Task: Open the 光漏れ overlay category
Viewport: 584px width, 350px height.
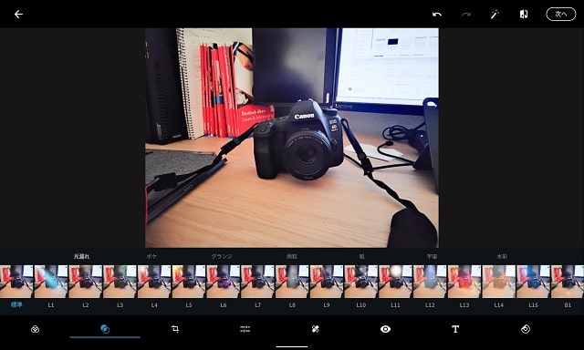Action: pyautogui.click(x=81, y=256)
